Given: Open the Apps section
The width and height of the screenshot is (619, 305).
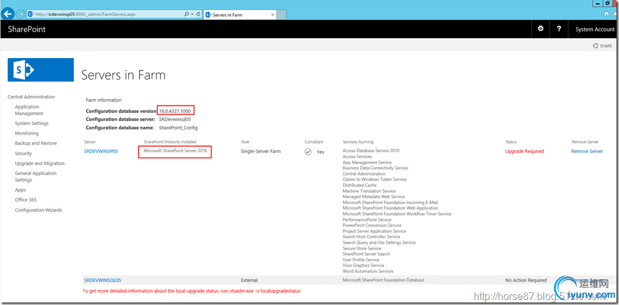Looking at the screenshot, I should click(x=20, y=190).
